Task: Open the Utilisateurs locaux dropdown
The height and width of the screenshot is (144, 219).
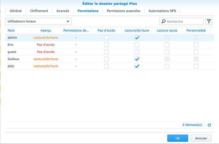Action: coord(38,22)
